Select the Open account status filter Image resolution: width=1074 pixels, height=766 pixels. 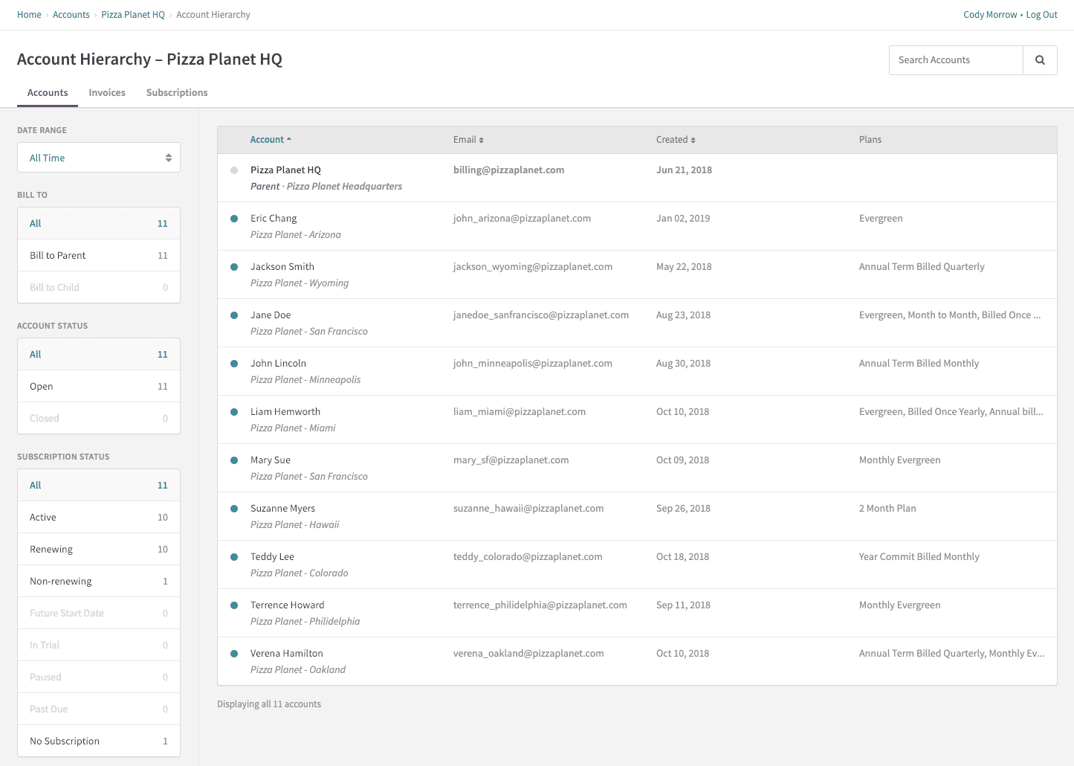[98, 386]
